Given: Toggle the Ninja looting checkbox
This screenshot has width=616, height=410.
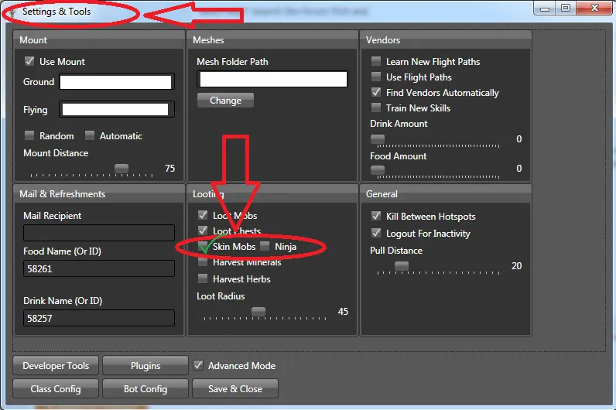Looking at the screenshot, I should (265, 246).
